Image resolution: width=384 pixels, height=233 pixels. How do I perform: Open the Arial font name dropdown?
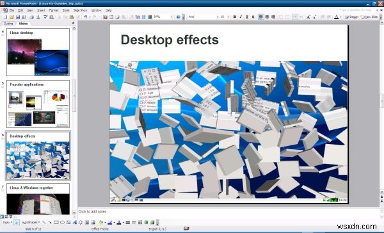(x=217, y=17)
